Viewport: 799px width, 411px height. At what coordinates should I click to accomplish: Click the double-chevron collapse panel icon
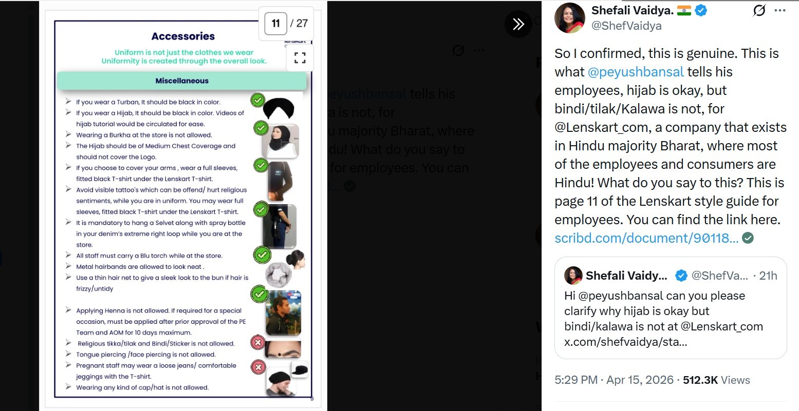click(x=518, y=24)
